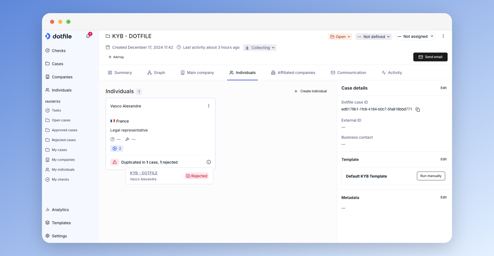Open the notifications bell
Viewport: 494px width, 256px height.
[88, 36]
